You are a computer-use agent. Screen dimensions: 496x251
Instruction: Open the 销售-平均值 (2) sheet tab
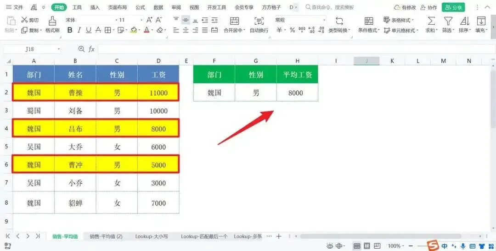[106, 236]
